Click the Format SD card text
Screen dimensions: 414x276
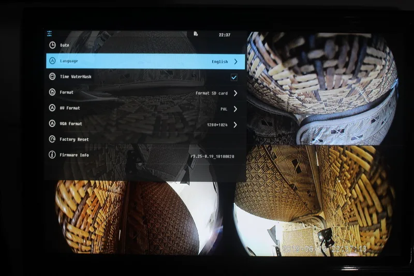click(212, 93)
